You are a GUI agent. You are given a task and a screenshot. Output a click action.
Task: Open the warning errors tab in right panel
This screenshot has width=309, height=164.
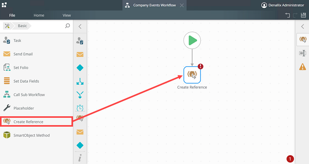tap(302, 67)
